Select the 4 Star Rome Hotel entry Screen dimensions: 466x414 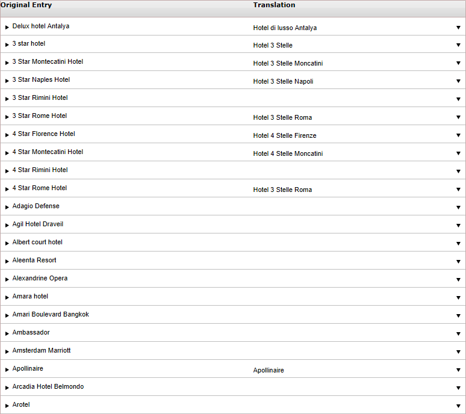pos(40,188)
